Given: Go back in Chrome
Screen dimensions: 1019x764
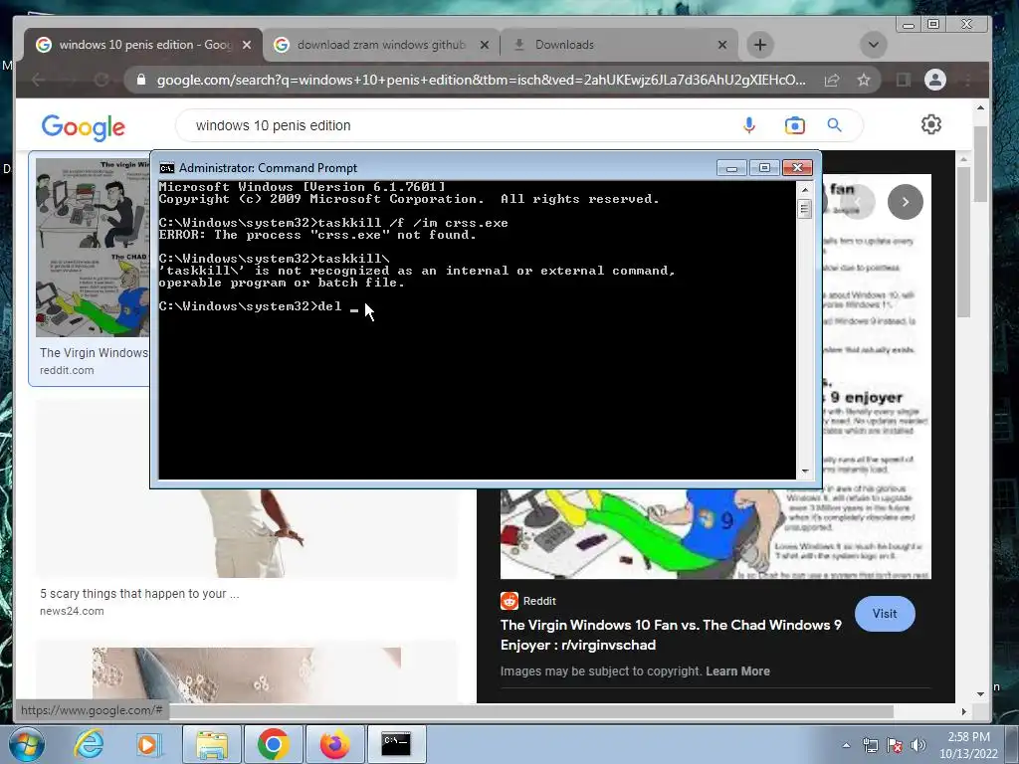Looking at the screenshot, I should click(39, 80).
